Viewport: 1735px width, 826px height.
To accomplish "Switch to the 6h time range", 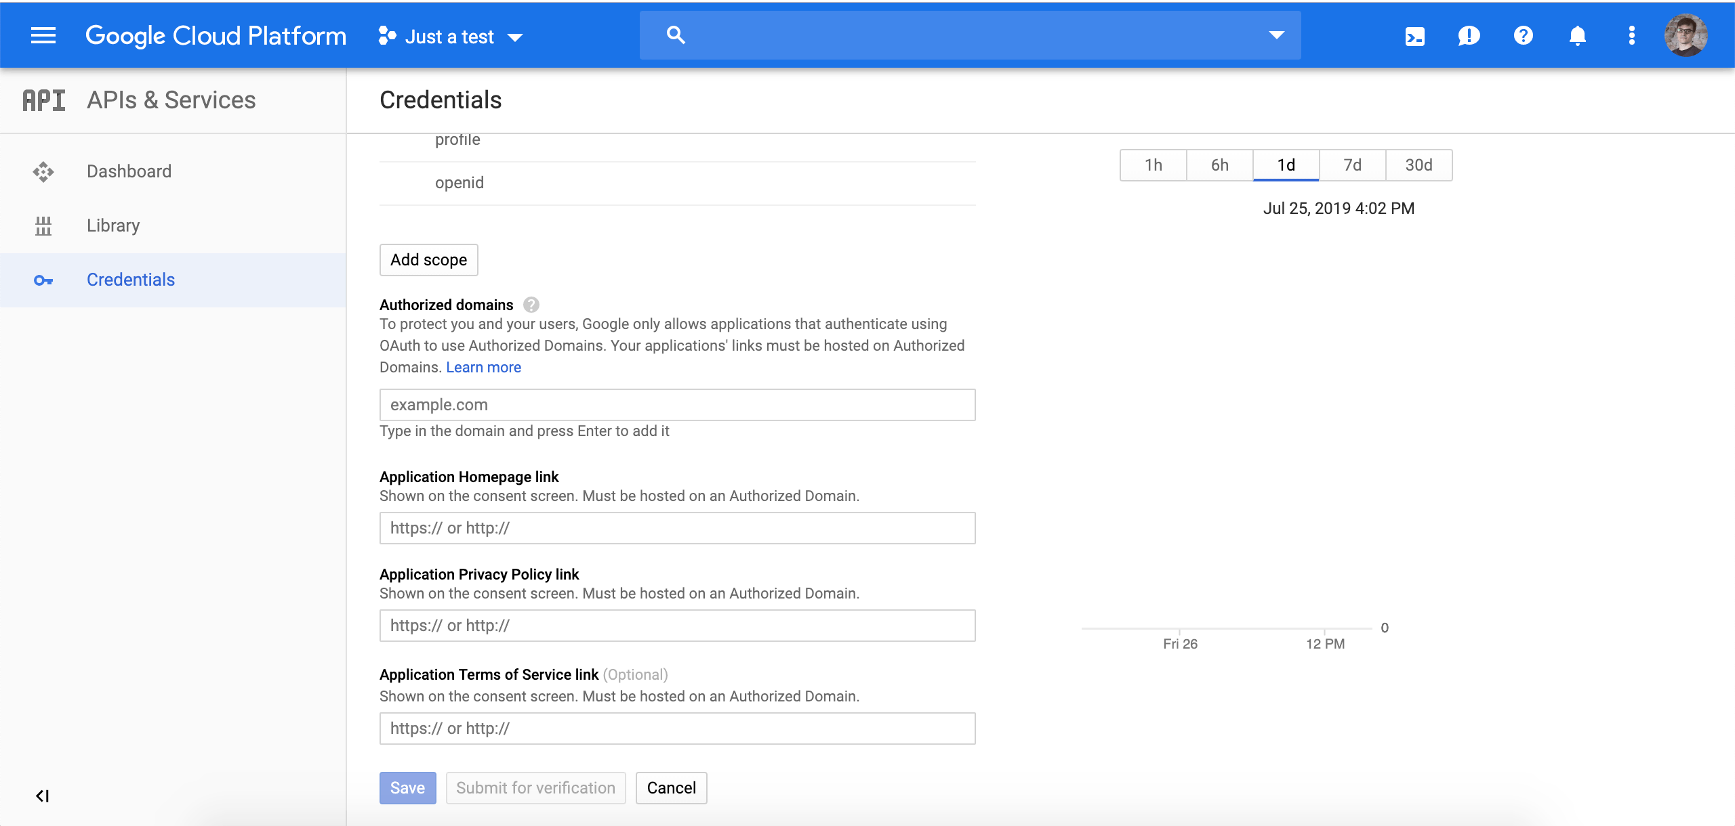I will pyautogui.click(x=1219, y=165).
